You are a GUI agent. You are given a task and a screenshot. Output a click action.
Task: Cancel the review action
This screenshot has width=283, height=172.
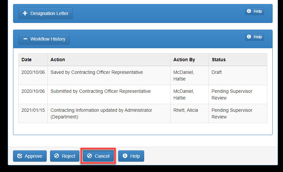[98, 156]
